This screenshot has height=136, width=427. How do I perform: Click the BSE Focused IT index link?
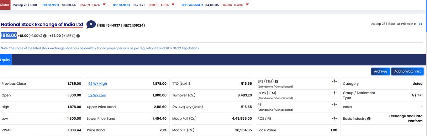[192, 5]
